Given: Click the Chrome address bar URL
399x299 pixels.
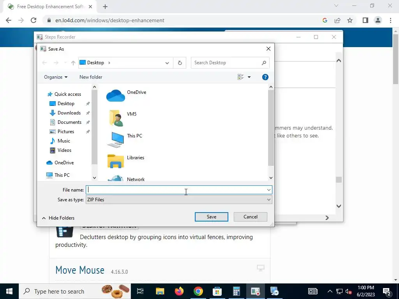Looking at the screenshot, I should 110,20.
